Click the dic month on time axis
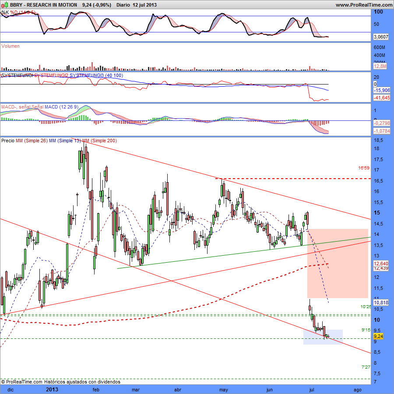The image size is (394, 394). (11, 390)
